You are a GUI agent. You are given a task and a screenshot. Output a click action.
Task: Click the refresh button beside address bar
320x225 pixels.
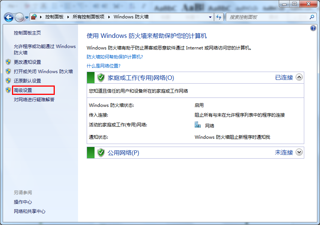(x=219, y=17)
